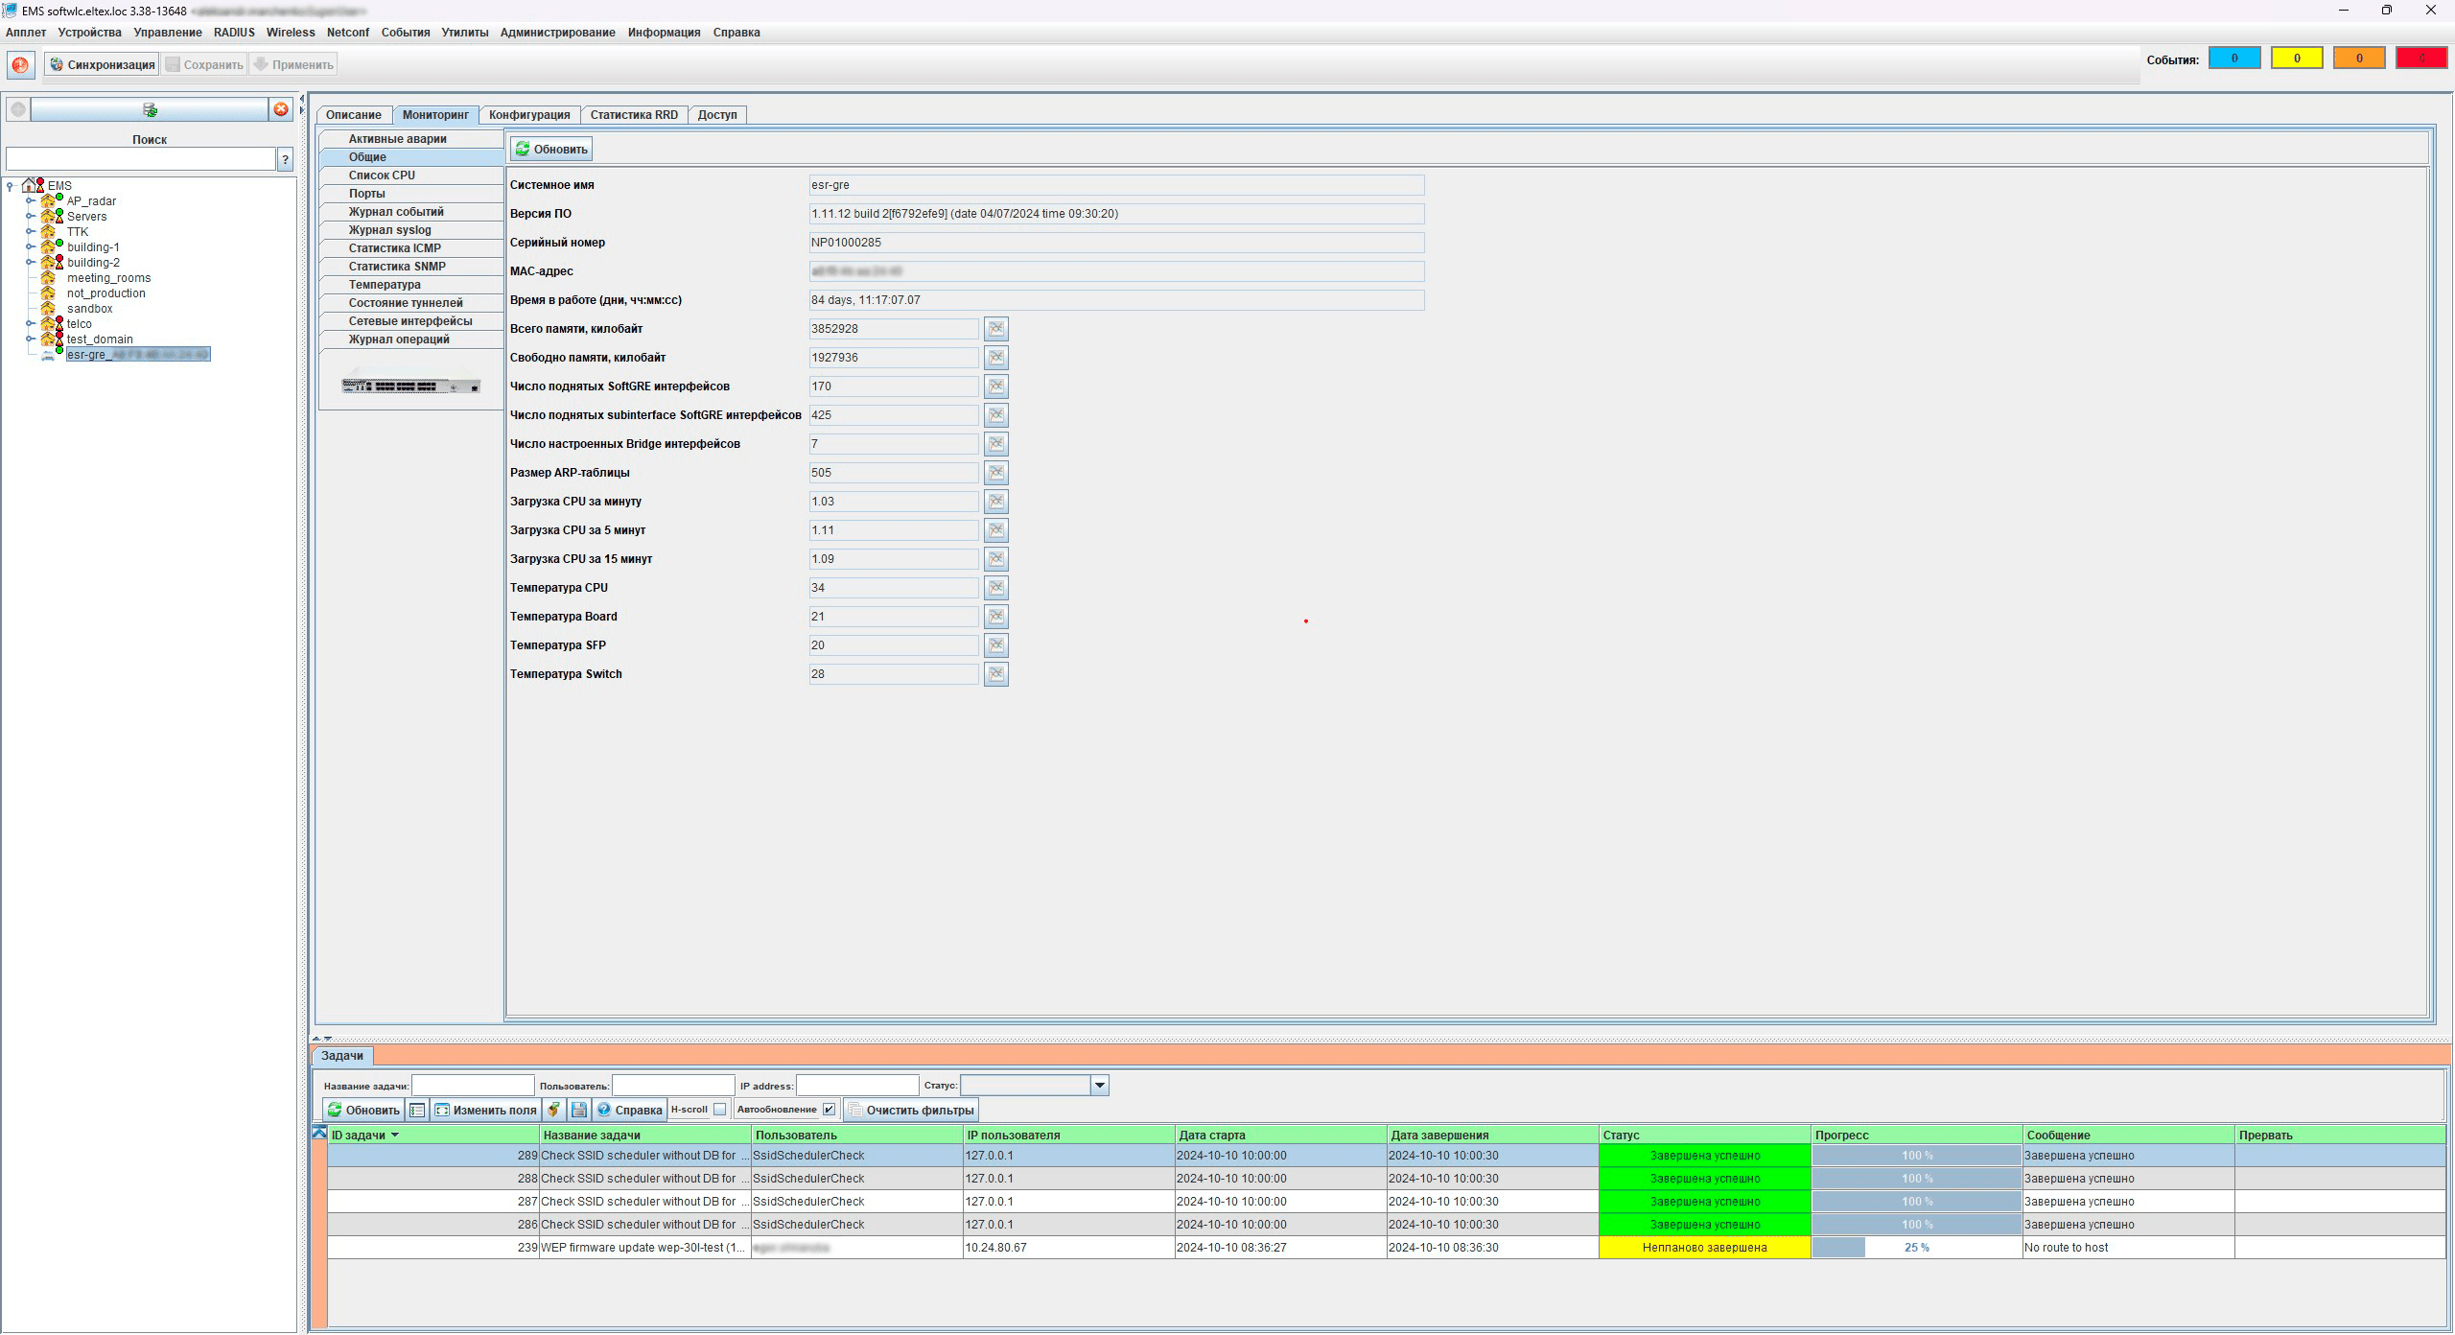The image size is (2455, 1335).
Task: Click the question mark button beside search field
Action: tap(285, 160)
